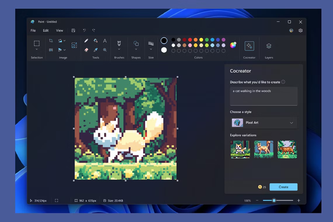
Task: Pick the red color swatch
Action: (190, 40)
